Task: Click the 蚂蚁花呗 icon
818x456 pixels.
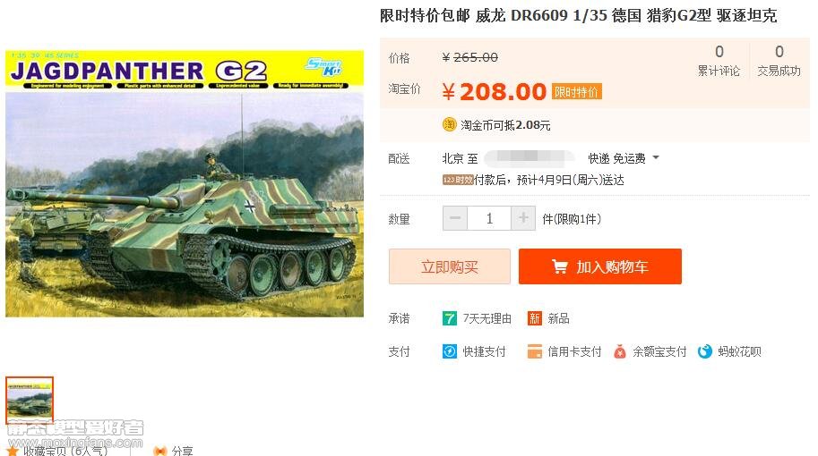Action: [x=705, y=351]
